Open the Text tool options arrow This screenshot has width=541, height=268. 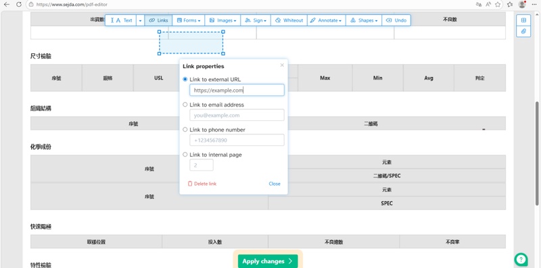coord(141,20)
